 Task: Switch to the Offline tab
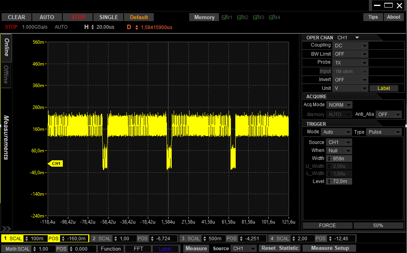(x=6, y=74)
